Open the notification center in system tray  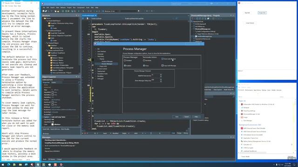pos(294,165)
